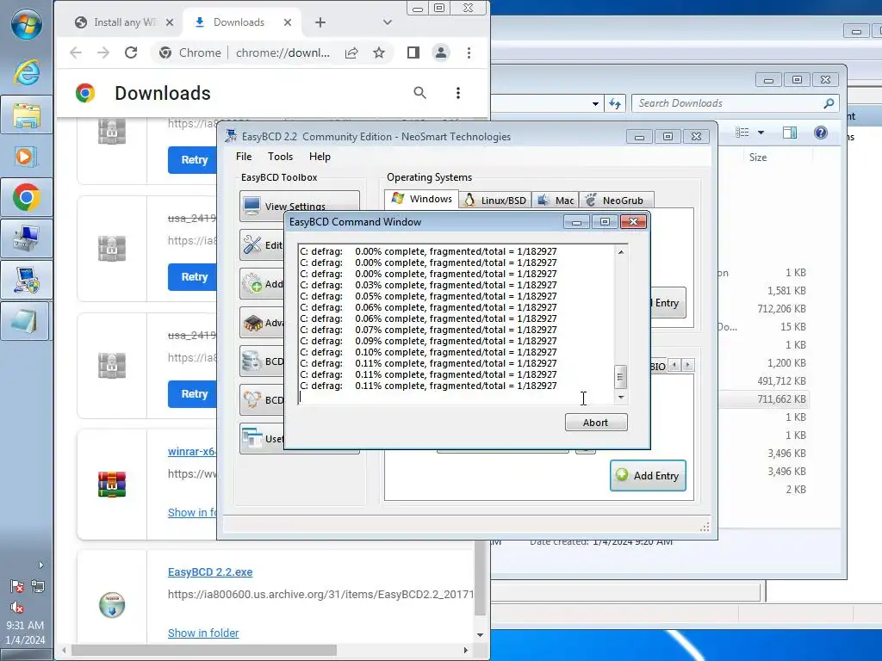Reload the Chrome page
The height and width of the screenshot is (661, 882).
[131, 53]
